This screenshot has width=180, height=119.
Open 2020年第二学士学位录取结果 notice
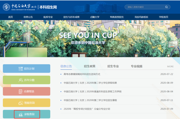(90, 83)
